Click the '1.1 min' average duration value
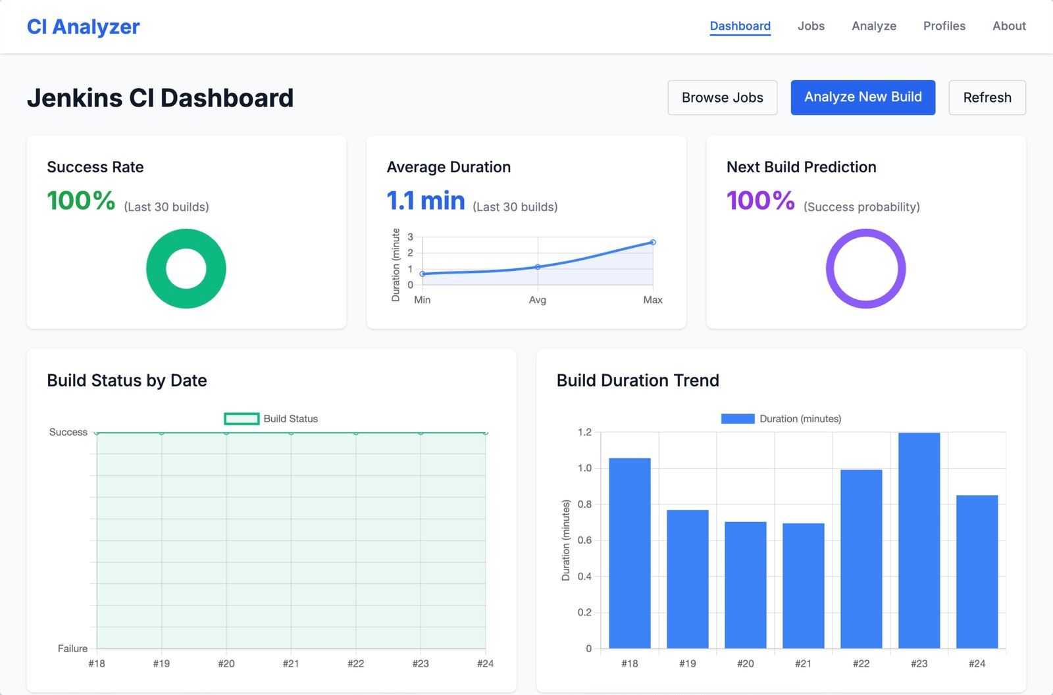Screen dimensions: 1053x695 click(x=426, y=201)
